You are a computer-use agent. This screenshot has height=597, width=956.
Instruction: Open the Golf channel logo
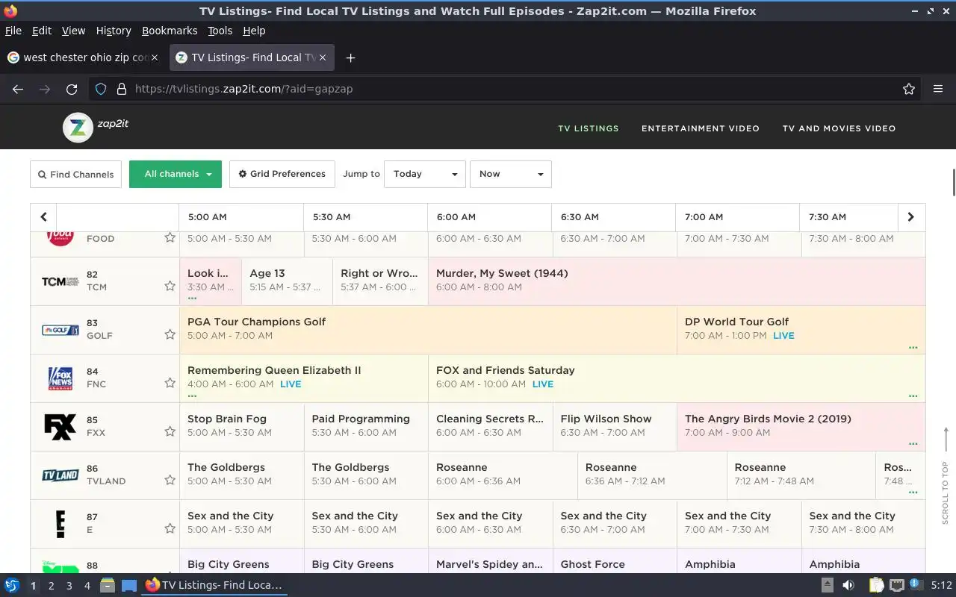pyautogui.click(x=60, y=329)
